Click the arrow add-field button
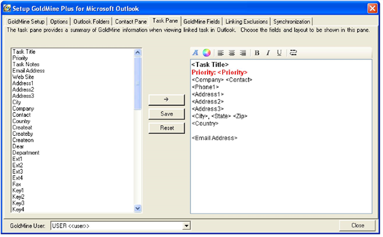Screen dimensions: 383x237 click(167, 100)
